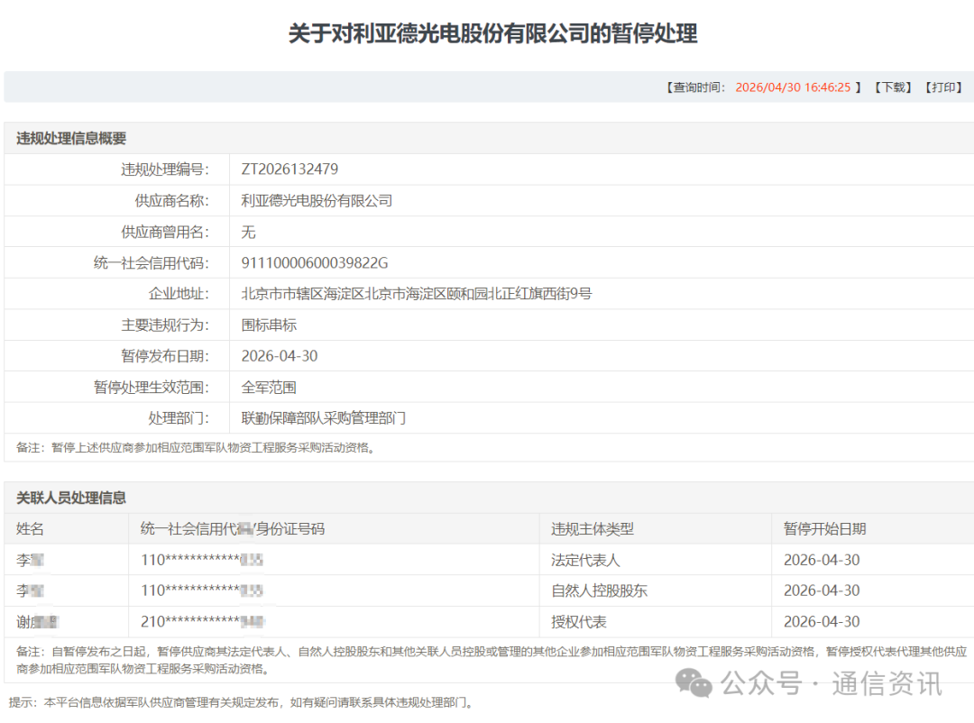The width and height of the screenshot is (974, 723).
Task: Select the ID starting 210 in 授权代表 row
Action: click(203, 622)
